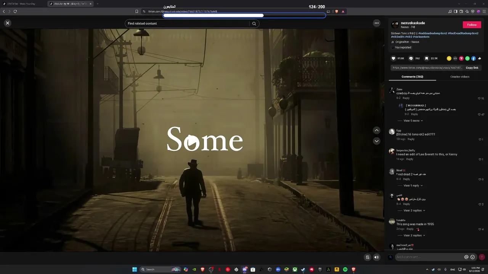Screen dimensions: 488x274
Task: Open the 'Originalton - Nexus' sound link
Action: pos(407,42)
